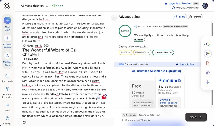214x126 pixels.
Task: Click the GPTZero logo icon
Action: [x=7, y=6]
